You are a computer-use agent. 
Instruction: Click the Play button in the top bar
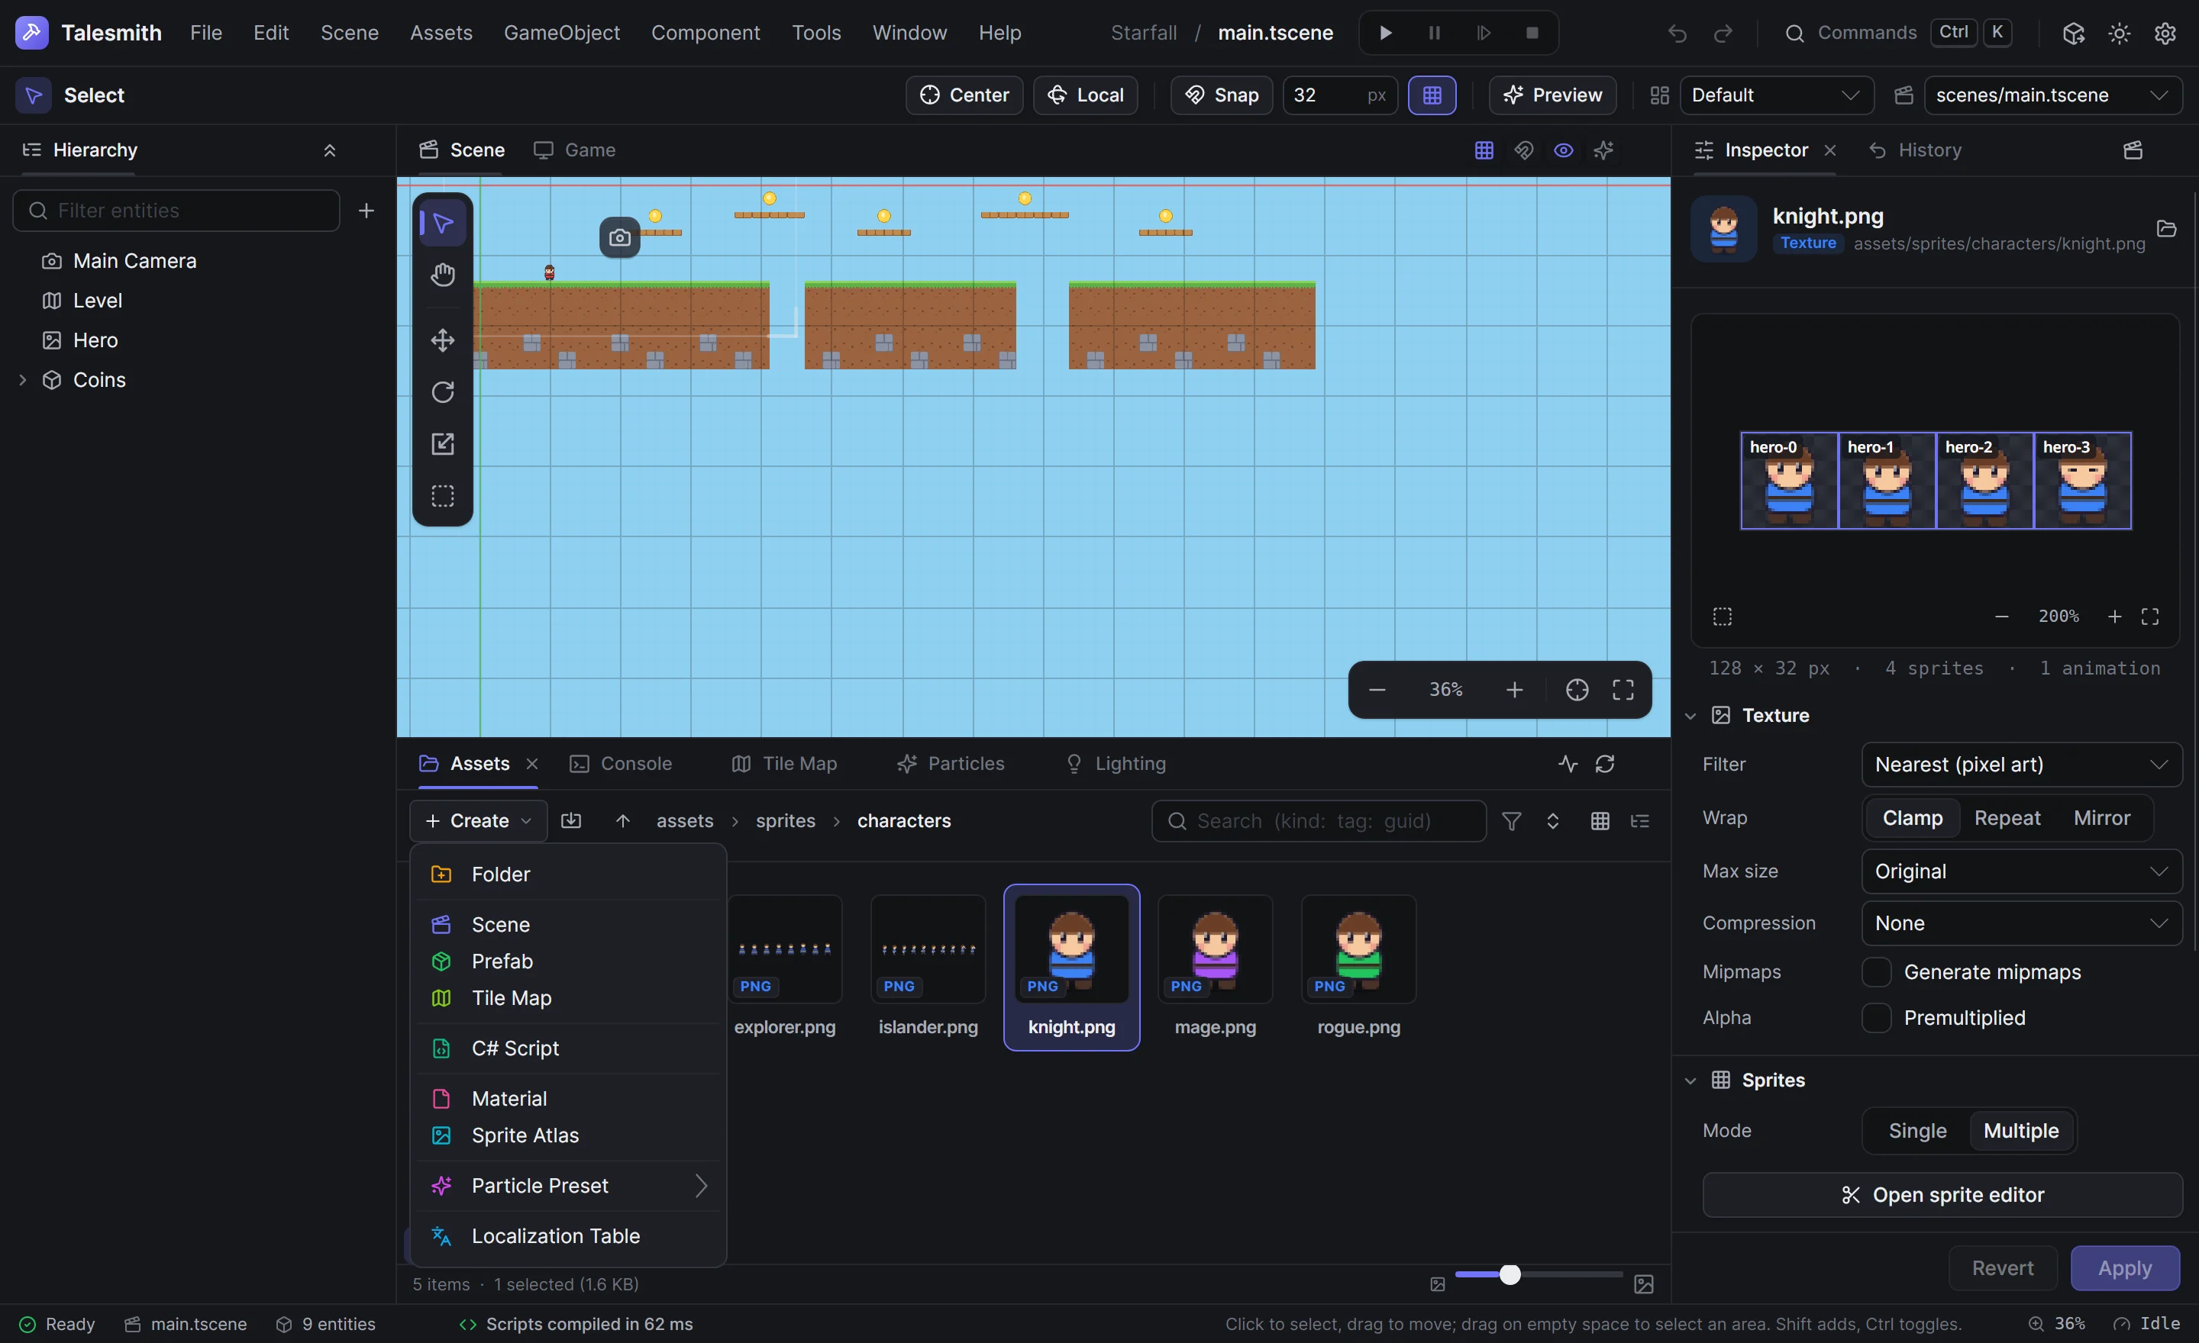(1385, 33)
